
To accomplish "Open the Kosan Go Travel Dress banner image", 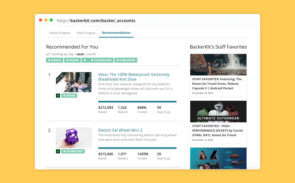I will [x=218, y=65].
